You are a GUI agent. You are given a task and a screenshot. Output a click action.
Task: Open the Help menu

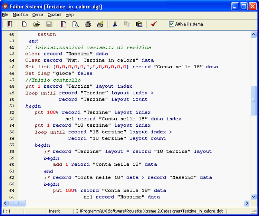pos(70,15)
